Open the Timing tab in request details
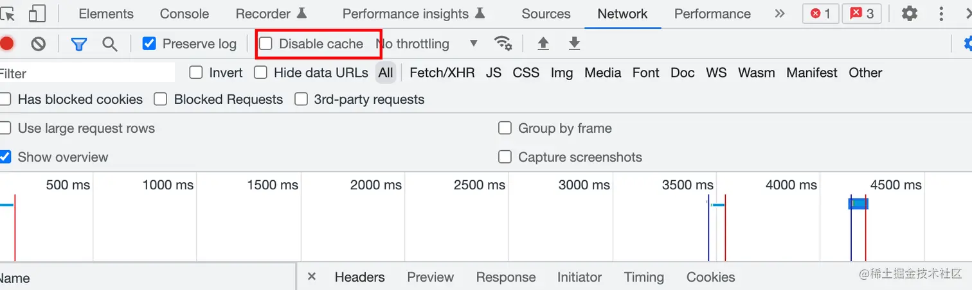972x290 pixels. tap(643, 277)
